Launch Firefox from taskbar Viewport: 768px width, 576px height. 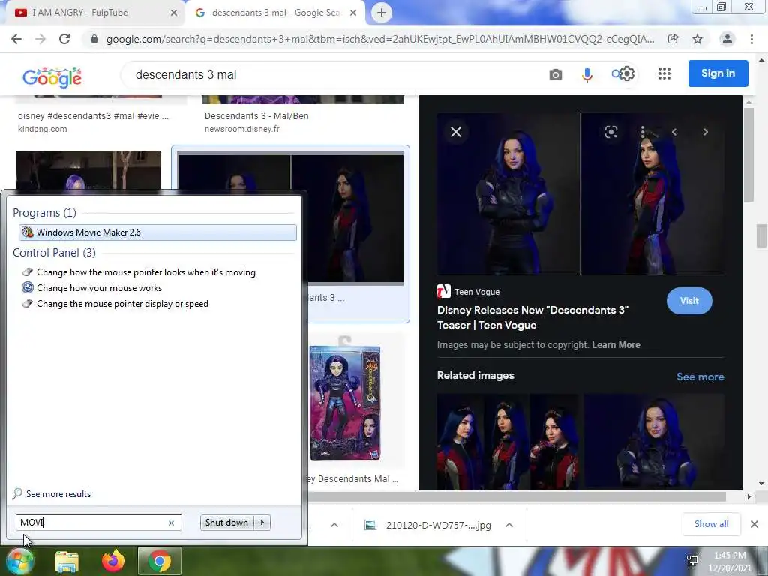coord(113,561)
